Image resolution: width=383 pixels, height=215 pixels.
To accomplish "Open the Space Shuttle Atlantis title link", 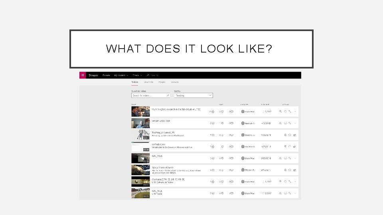I will click(163, 168).
